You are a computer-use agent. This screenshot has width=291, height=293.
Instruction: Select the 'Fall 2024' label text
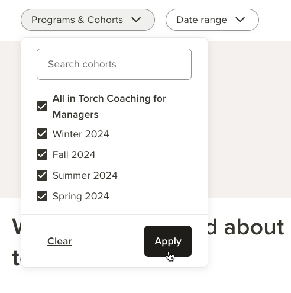click(74, 154)
